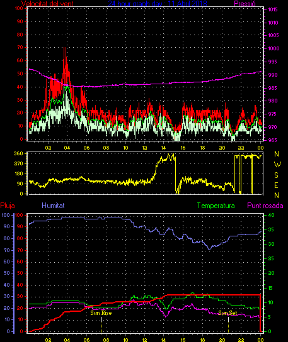Select the white Sun Rise time marker line

101,319
